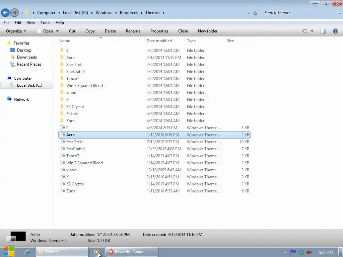Toggle the preview pane icon
The width and height of the screenshot is (343, 257).
(323, 31)
